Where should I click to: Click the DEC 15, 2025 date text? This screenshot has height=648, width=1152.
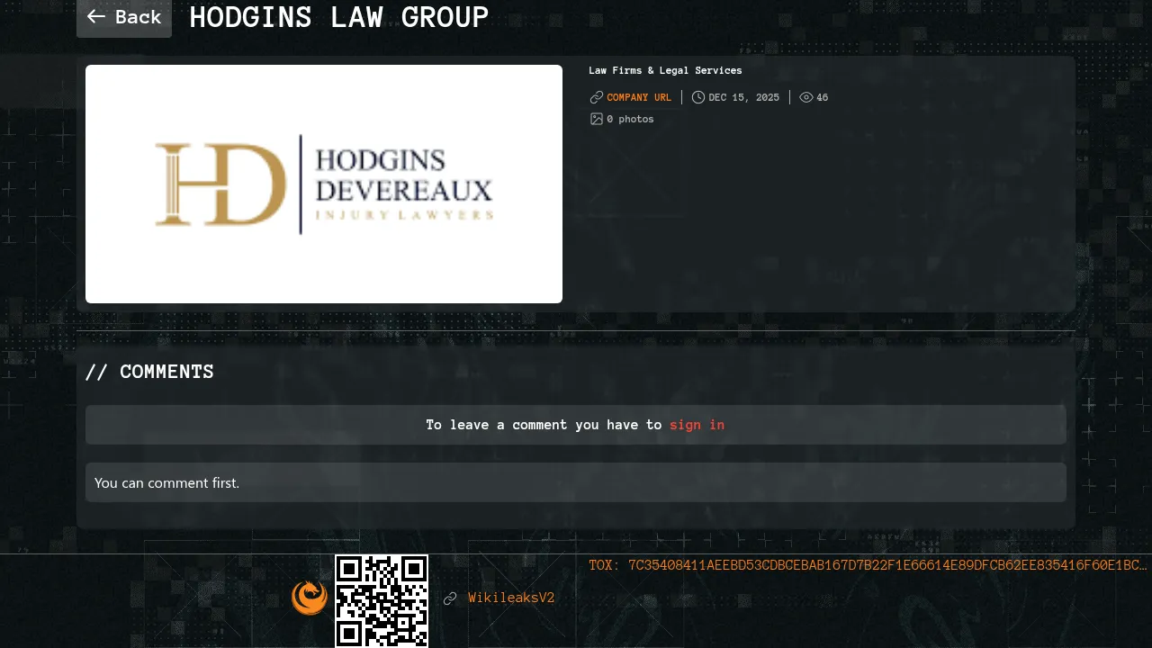(x=743, y=97)
